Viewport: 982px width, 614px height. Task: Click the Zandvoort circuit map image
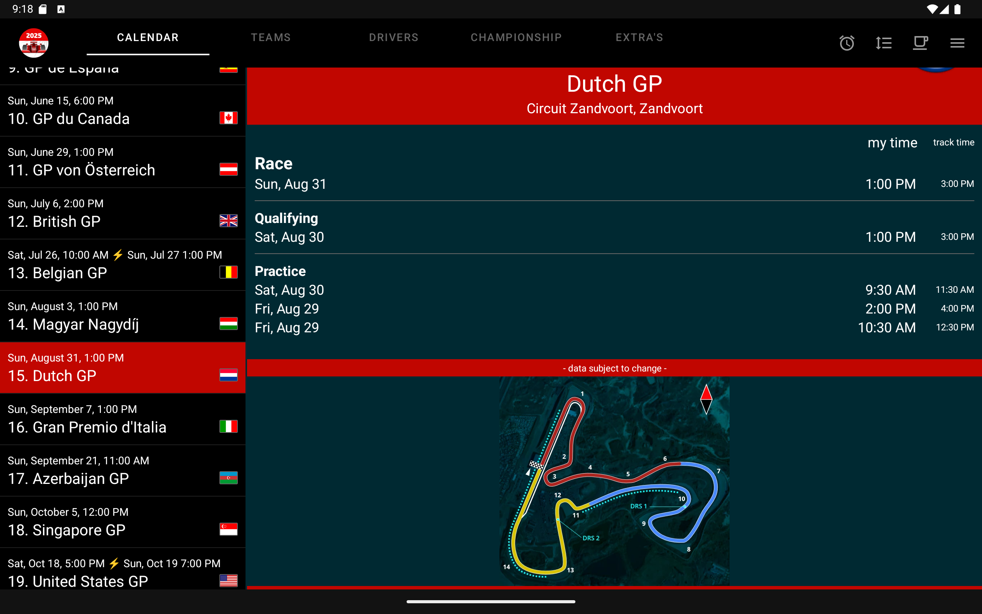(614, 481)
